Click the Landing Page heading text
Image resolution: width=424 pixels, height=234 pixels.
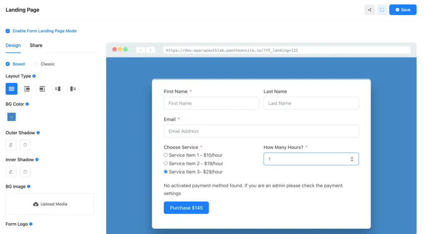(x=22, y=10)
